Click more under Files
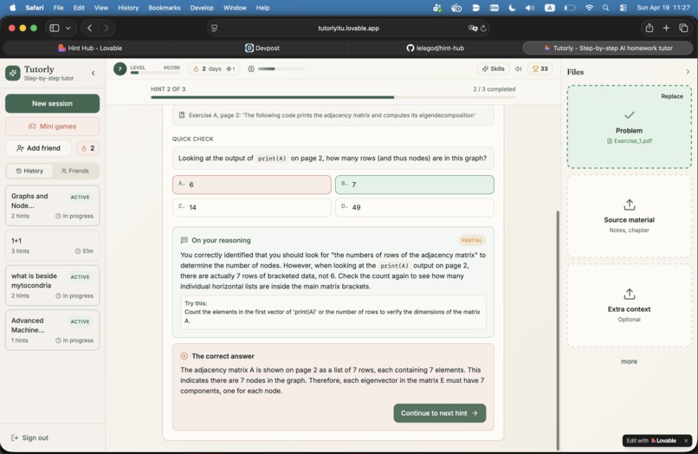698x454 pixels. [629, 362]
